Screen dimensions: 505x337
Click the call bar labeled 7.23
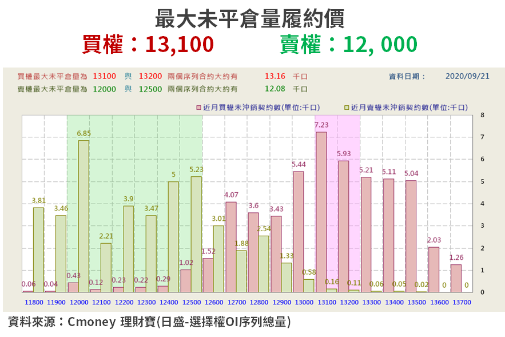point(321,212)
